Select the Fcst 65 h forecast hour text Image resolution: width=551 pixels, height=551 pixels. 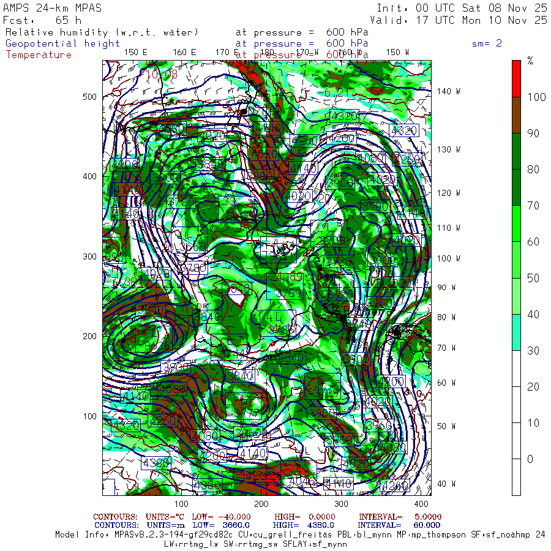tap(42, 20)
